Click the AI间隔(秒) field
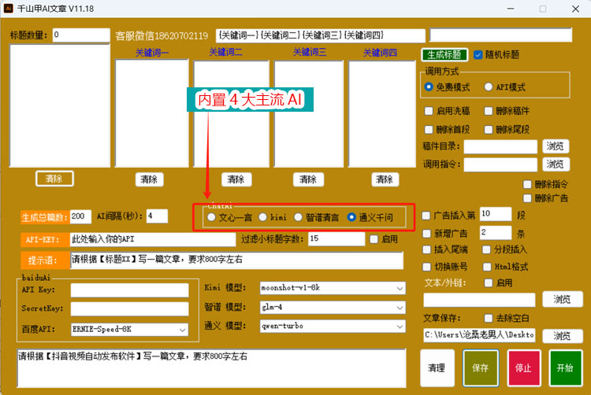Screen dimensions: 591x395 coord(157,216)
